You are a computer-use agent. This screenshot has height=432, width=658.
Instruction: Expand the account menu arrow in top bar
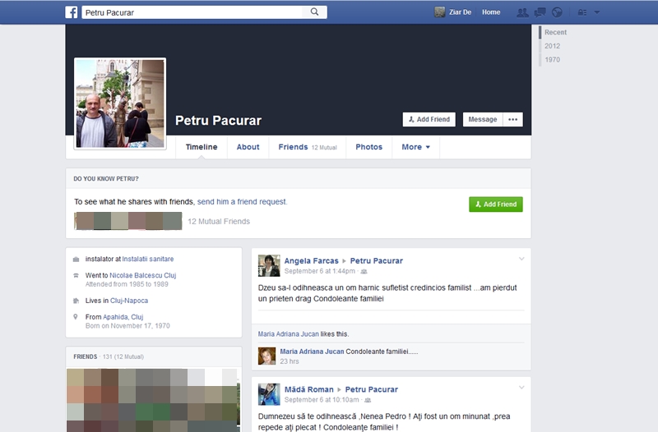(x=597, y=12)
